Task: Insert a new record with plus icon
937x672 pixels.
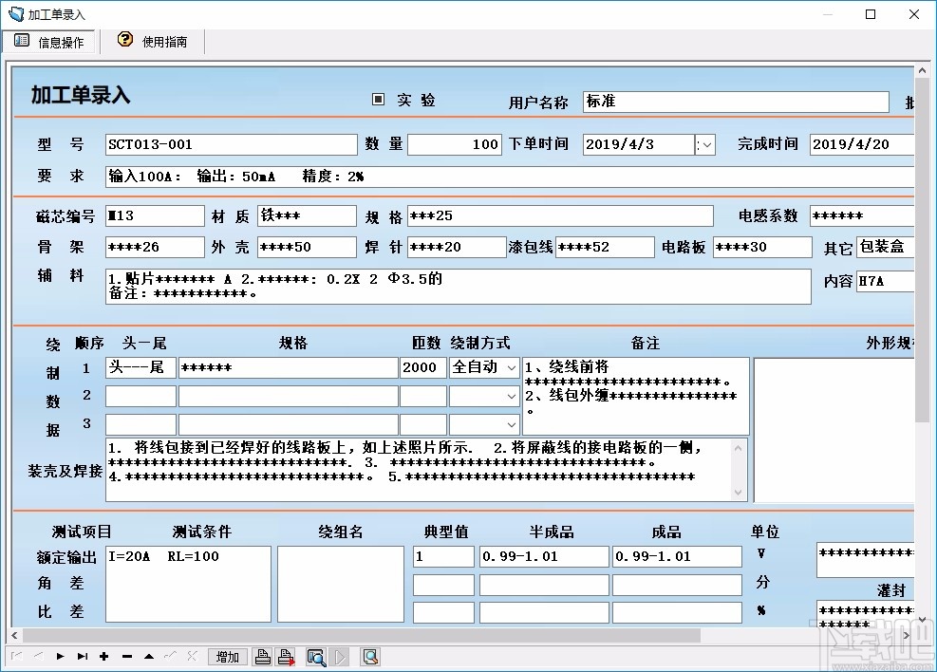Action: [104, 657]
